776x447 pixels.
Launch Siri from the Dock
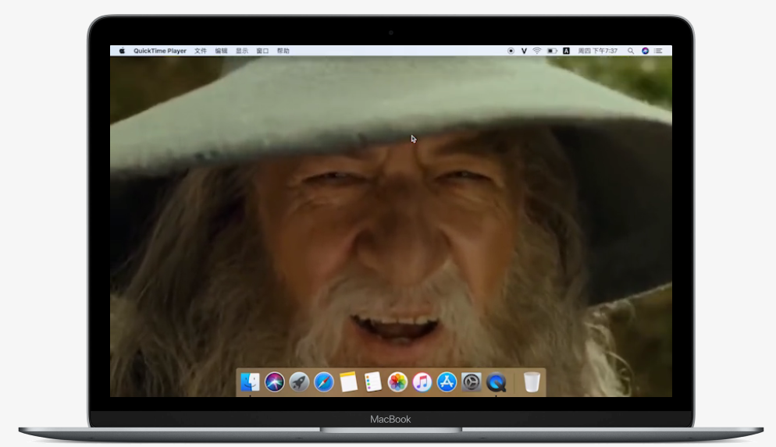tap(275, 381)
